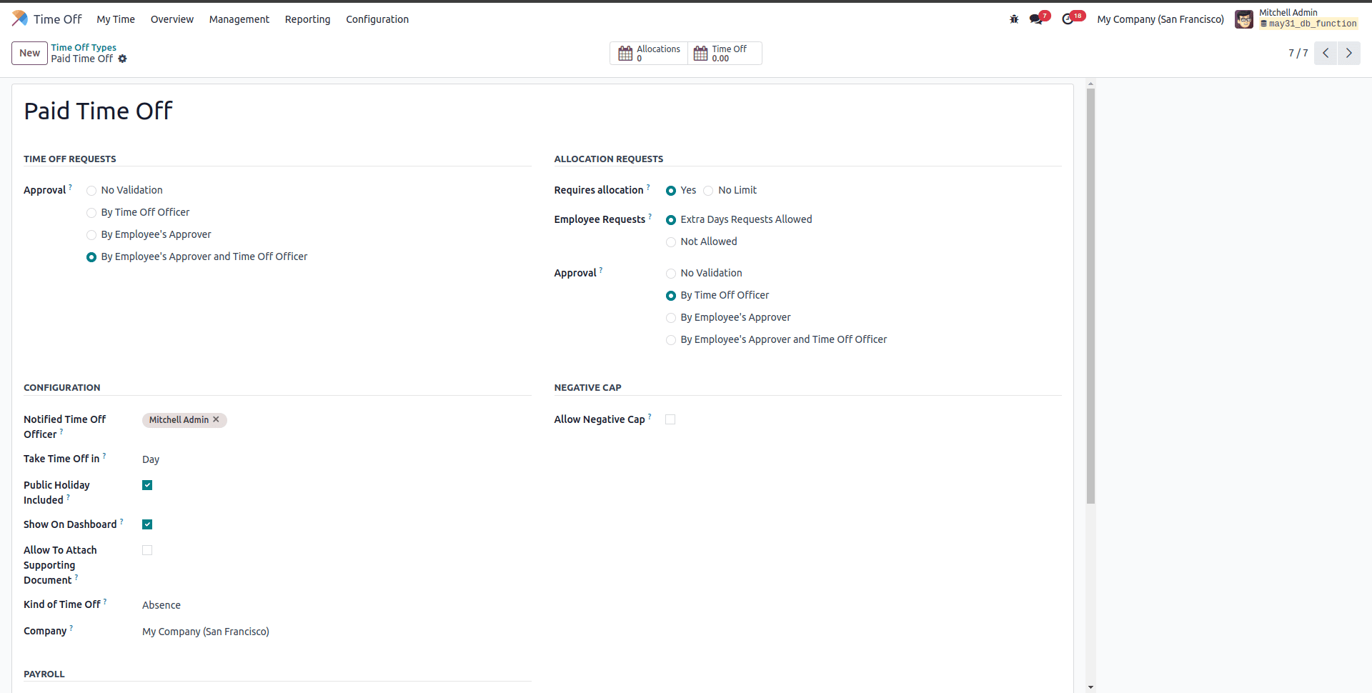The height and width of the screenshot is (693, 1372).
Task: Click the scrollbar down arrow
Action: [1090, 687]
